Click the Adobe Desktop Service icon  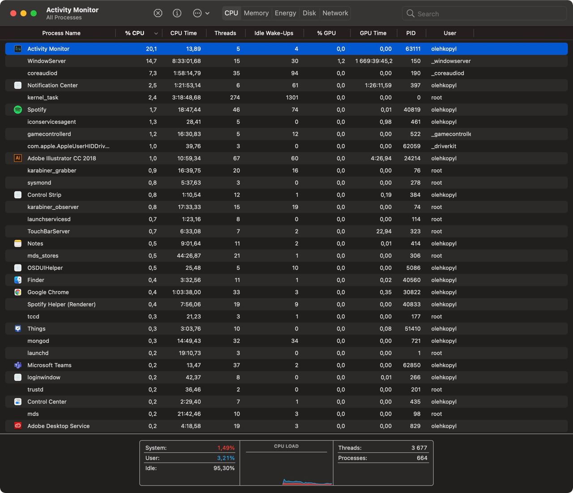click(18, 426)
